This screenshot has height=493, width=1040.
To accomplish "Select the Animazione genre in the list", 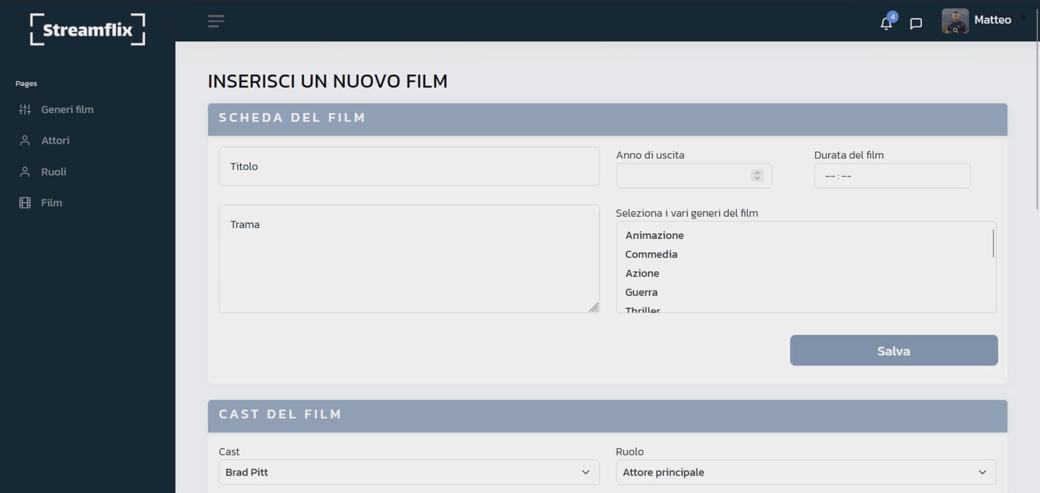I will [654, 235].
